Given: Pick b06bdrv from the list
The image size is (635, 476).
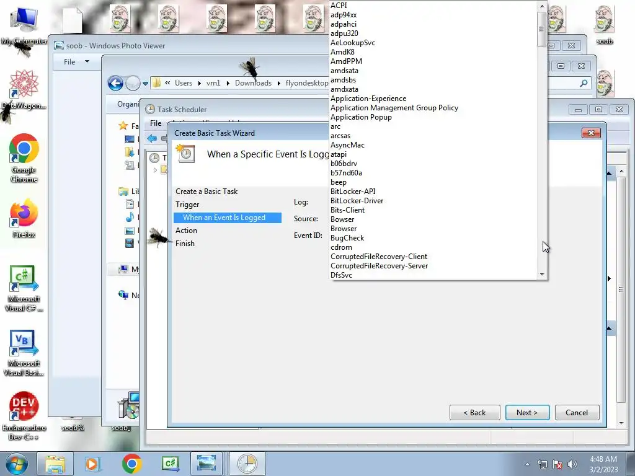Looking at the screenshot, I should [x=344, y=164].
